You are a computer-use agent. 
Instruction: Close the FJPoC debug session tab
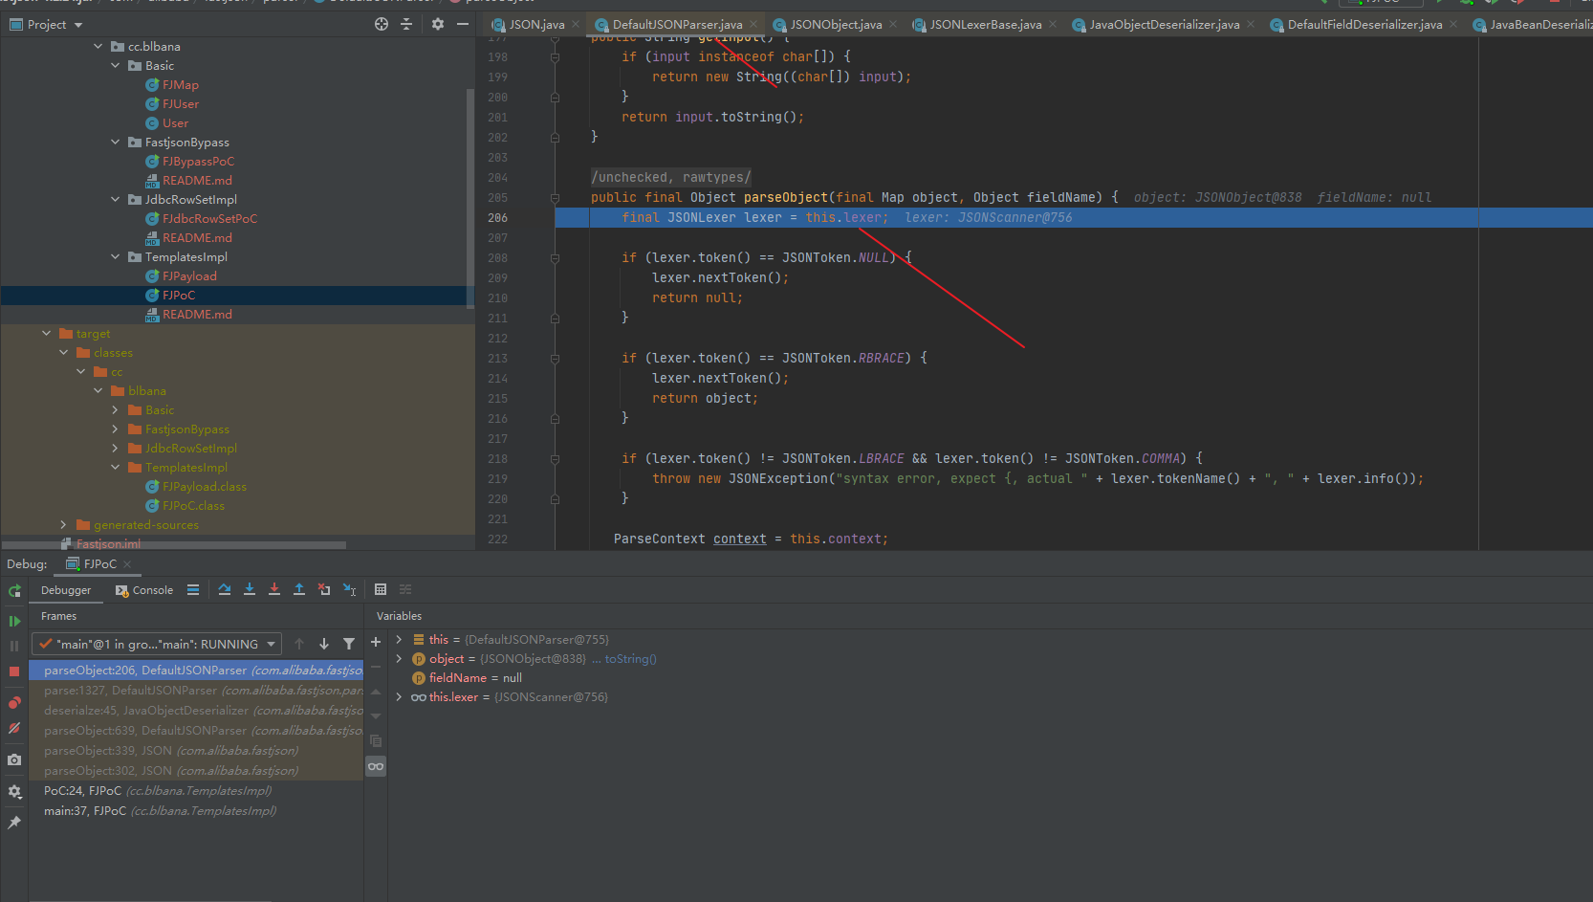point(127,564)
